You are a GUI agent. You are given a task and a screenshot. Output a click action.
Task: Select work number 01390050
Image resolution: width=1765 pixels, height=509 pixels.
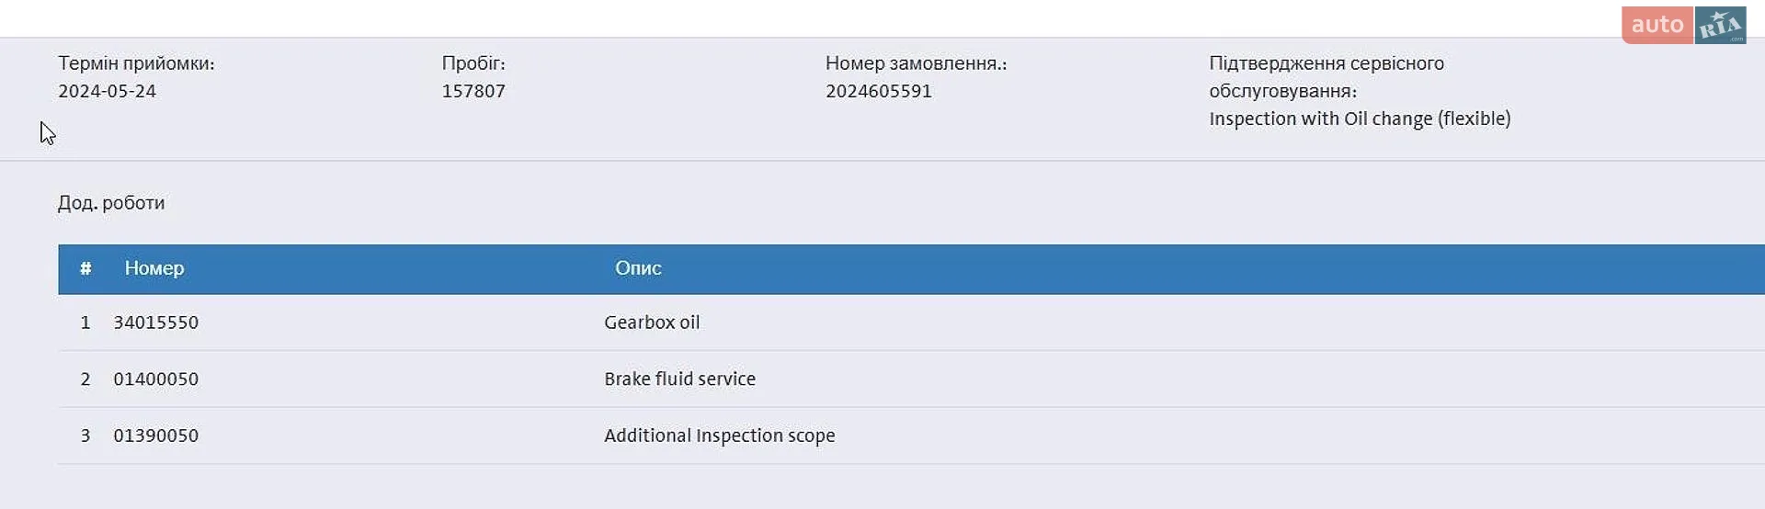tap(156, 435)
